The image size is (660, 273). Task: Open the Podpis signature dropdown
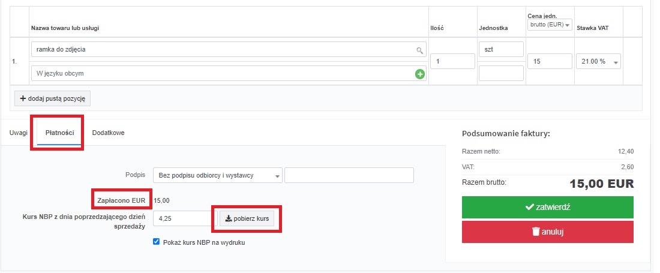click(218, 175)
